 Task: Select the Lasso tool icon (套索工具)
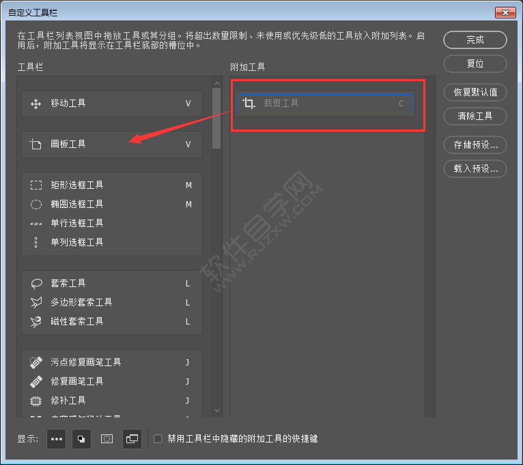36,284
